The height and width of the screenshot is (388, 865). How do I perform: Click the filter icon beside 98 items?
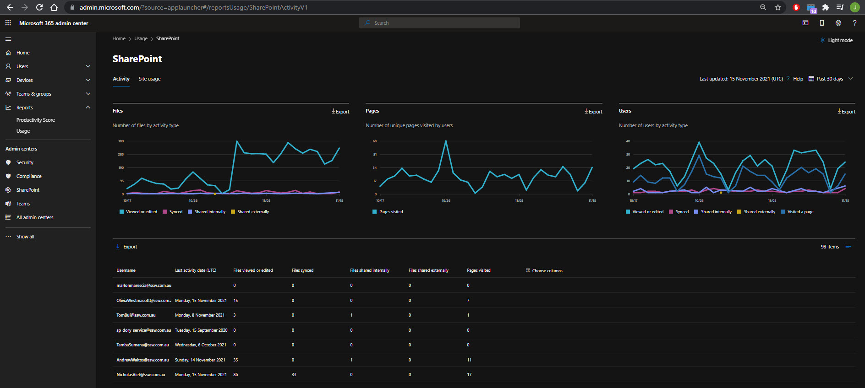[x=848, y=247]
